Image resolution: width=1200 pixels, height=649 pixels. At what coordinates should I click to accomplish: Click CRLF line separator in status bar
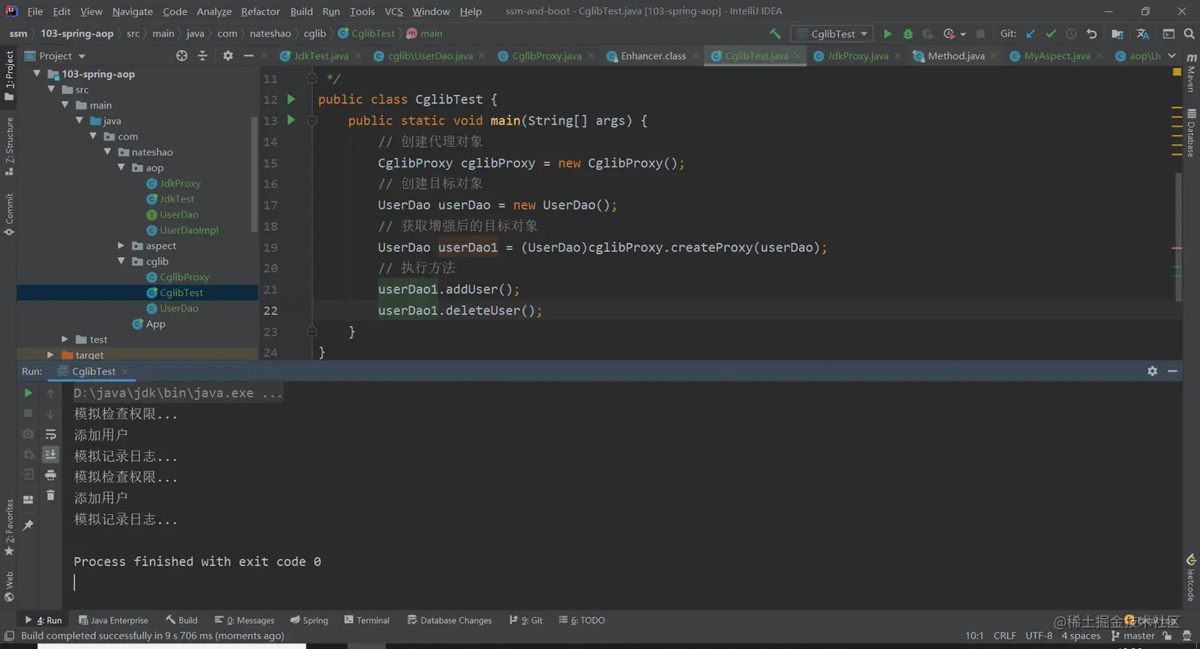point(1005,636)
